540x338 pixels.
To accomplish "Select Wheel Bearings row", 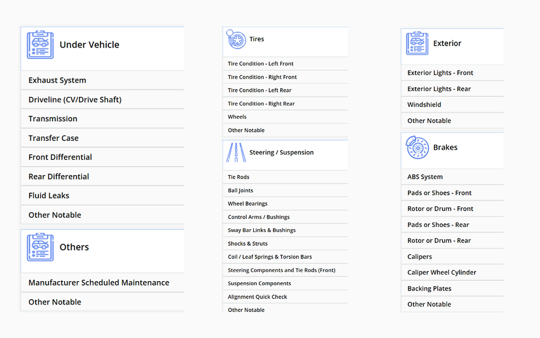I will coord(285,204).
